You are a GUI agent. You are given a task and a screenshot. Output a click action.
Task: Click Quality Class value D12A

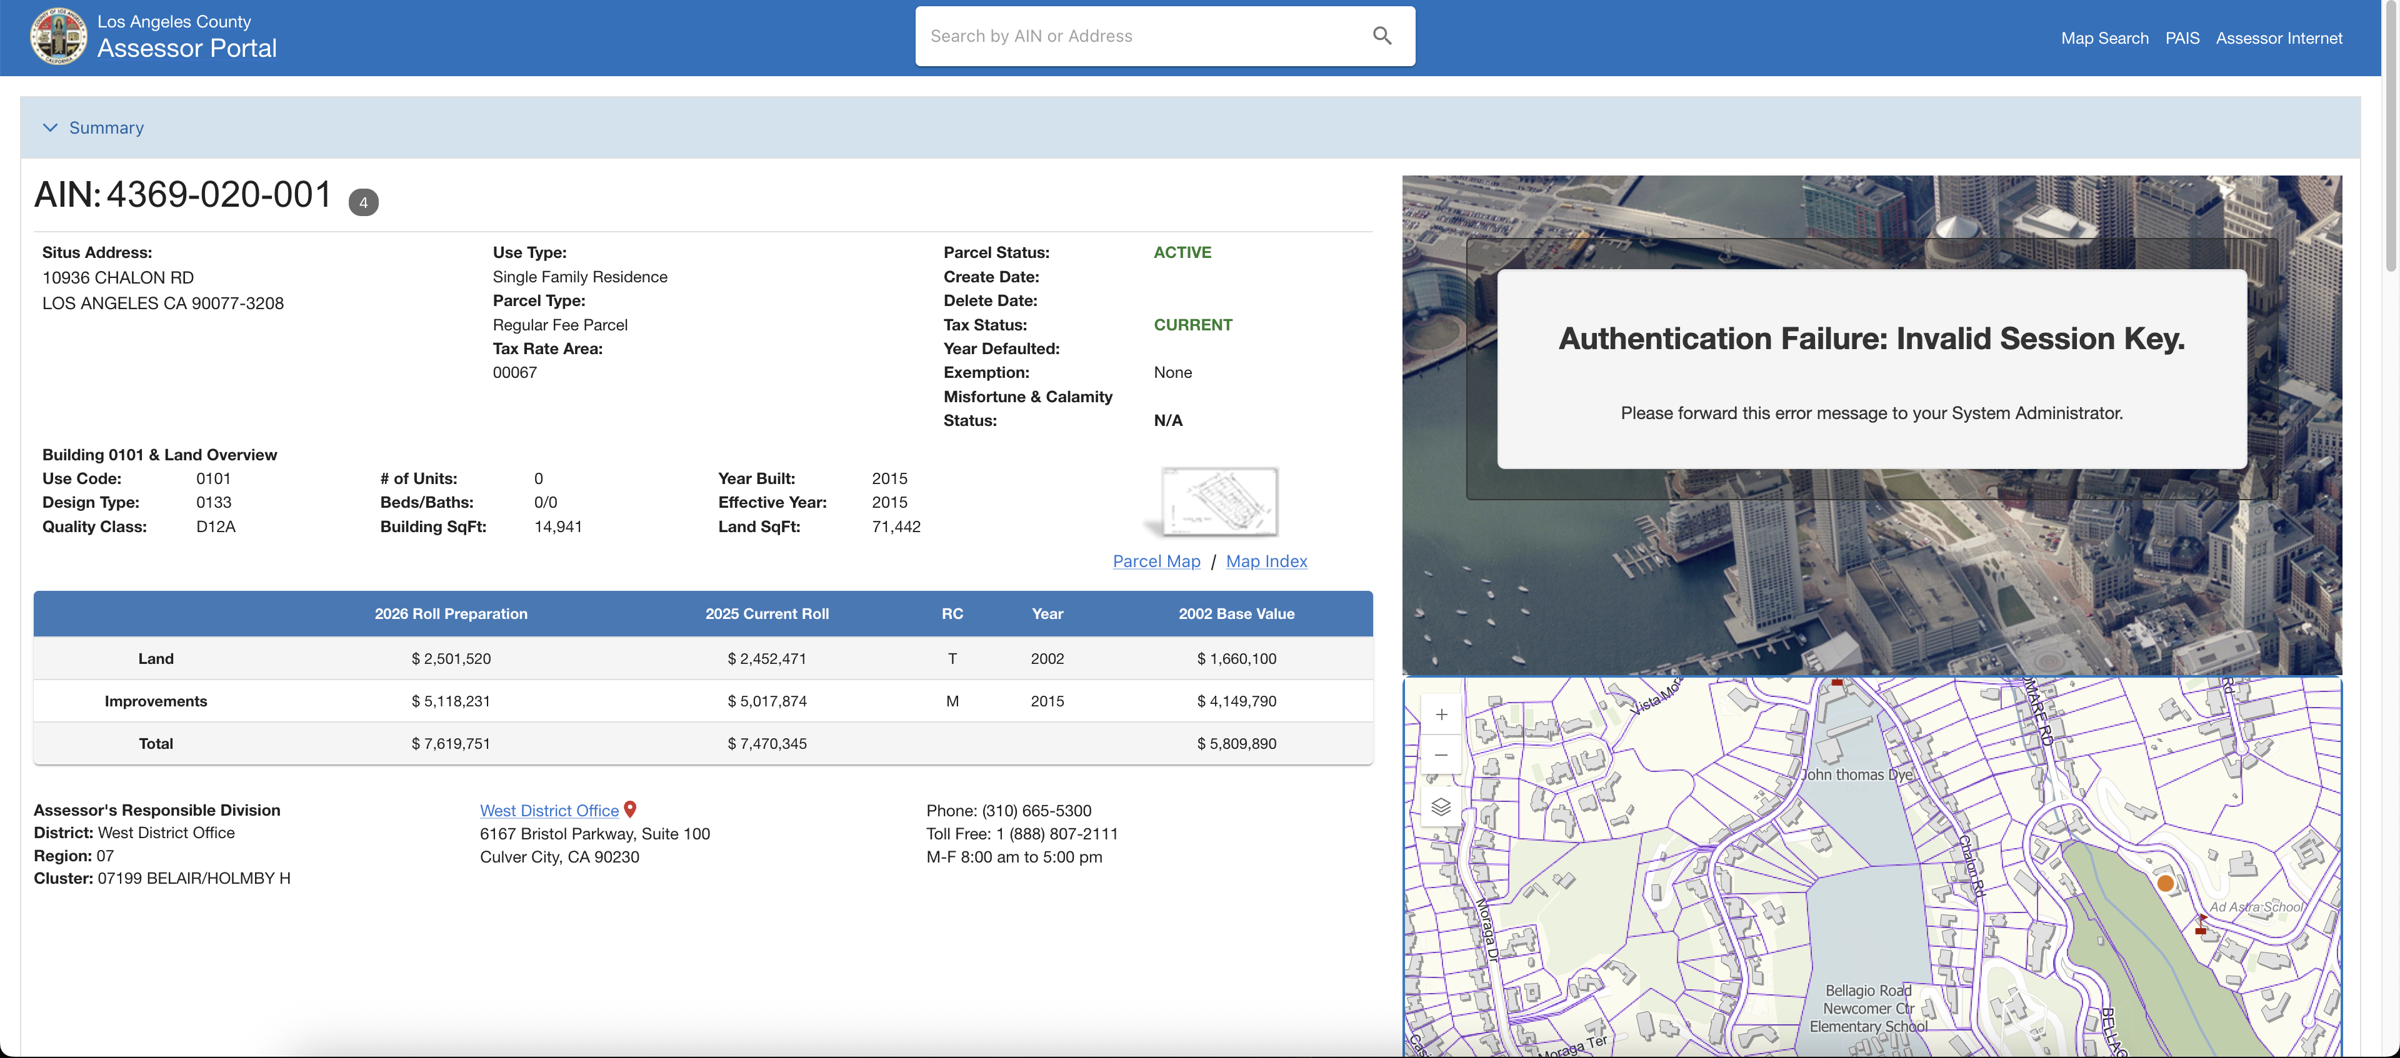tap(215, 527)
